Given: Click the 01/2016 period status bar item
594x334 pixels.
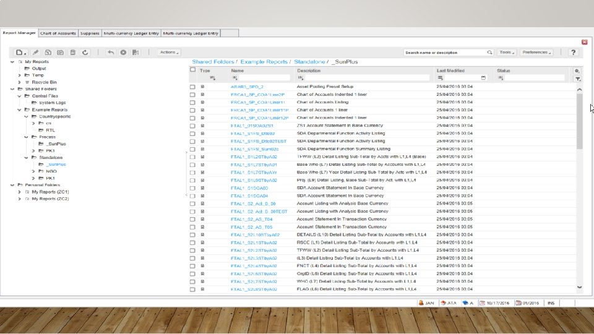Looking at the screenshot, I should (x=527, y=303).
